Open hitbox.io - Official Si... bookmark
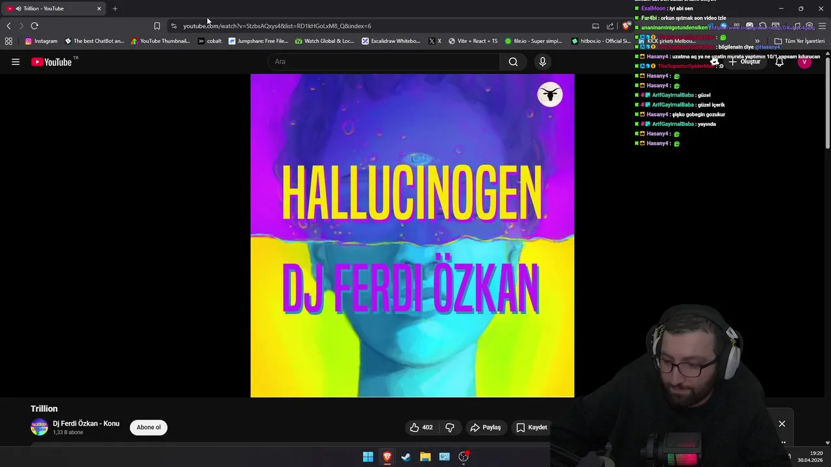831x467 pixels. click(601, 41)
